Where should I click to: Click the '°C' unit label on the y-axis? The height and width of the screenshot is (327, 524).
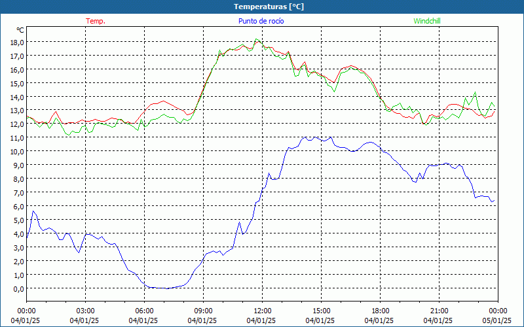click(20, 30)
